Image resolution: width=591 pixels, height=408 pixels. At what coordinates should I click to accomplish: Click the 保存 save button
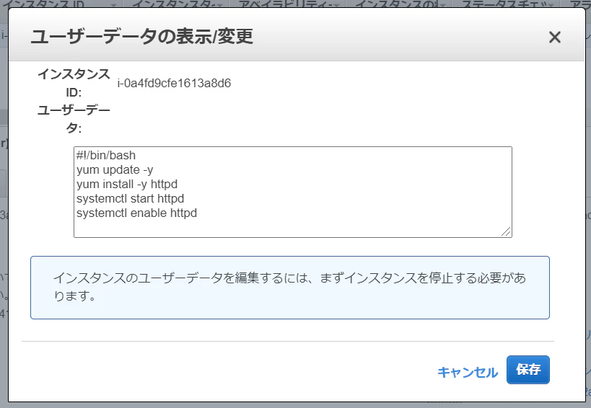click(527, 370)
